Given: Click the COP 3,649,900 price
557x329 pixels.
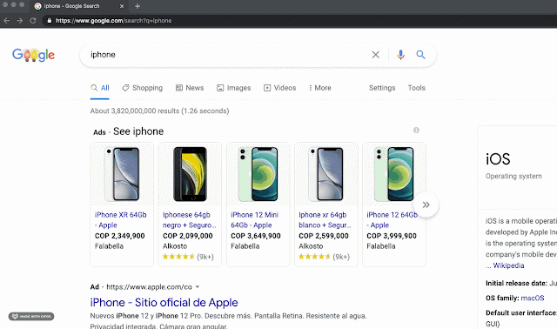Looking at the screenshot, I should 256,236.
